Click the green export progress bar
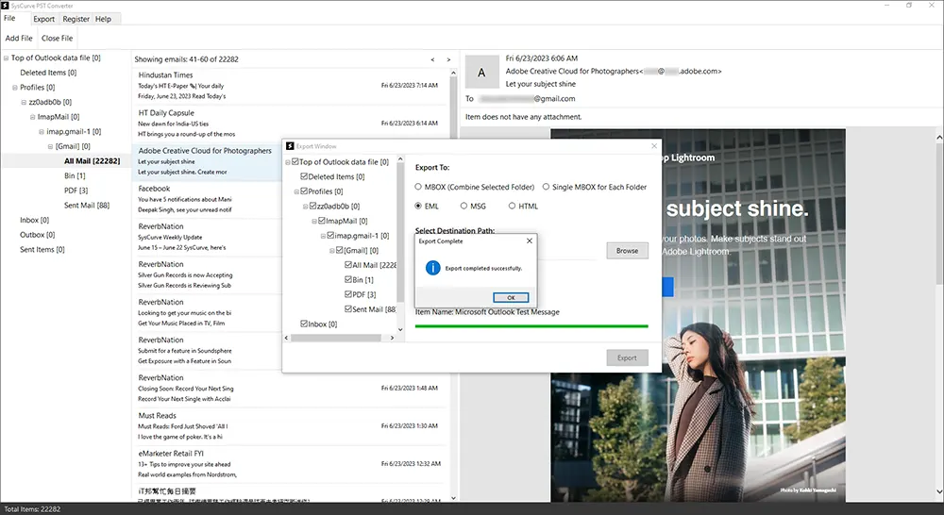The width and height of the screenshot is (944, 515). pyautogui.click(x=531, y=326)
